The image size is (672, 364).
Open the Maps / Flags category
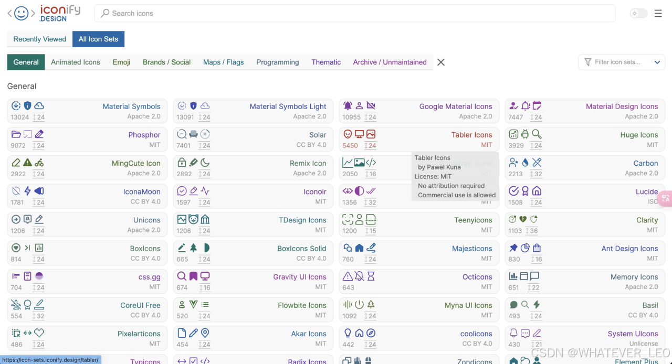click(x=224, y=62)
